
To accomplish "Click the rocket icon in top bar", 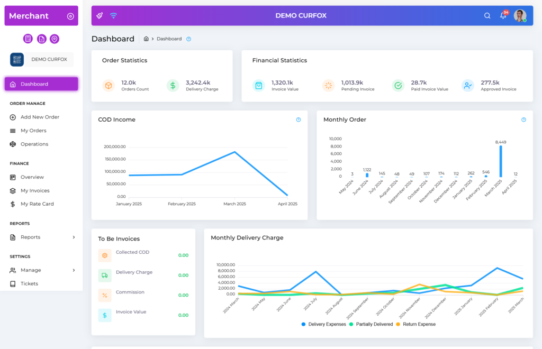I will (100, 15).
